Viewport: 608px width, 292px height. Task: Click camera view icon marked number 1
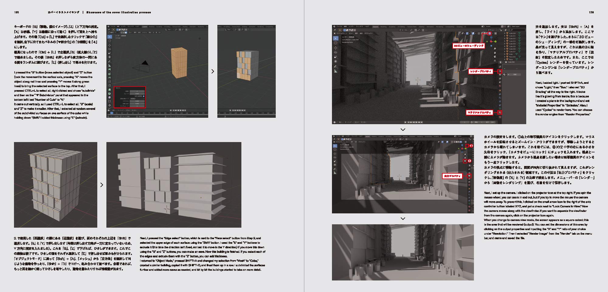(x=465, y=161)
